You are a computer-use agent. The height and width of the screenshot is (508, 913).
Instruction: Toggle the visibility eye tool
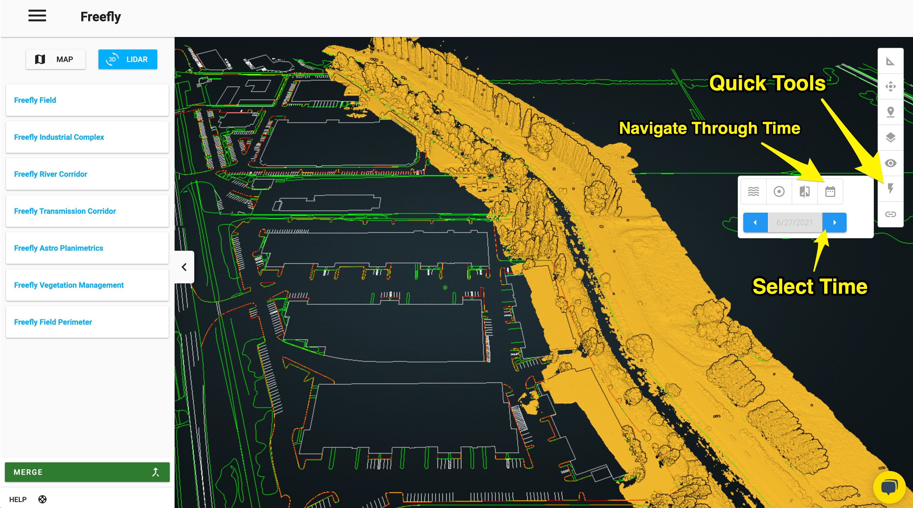coord(890,163)
